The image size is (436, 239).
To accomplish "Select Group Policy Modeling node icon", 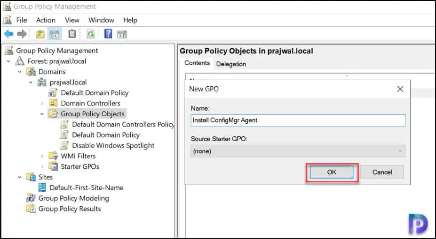I will pos(31,198).
